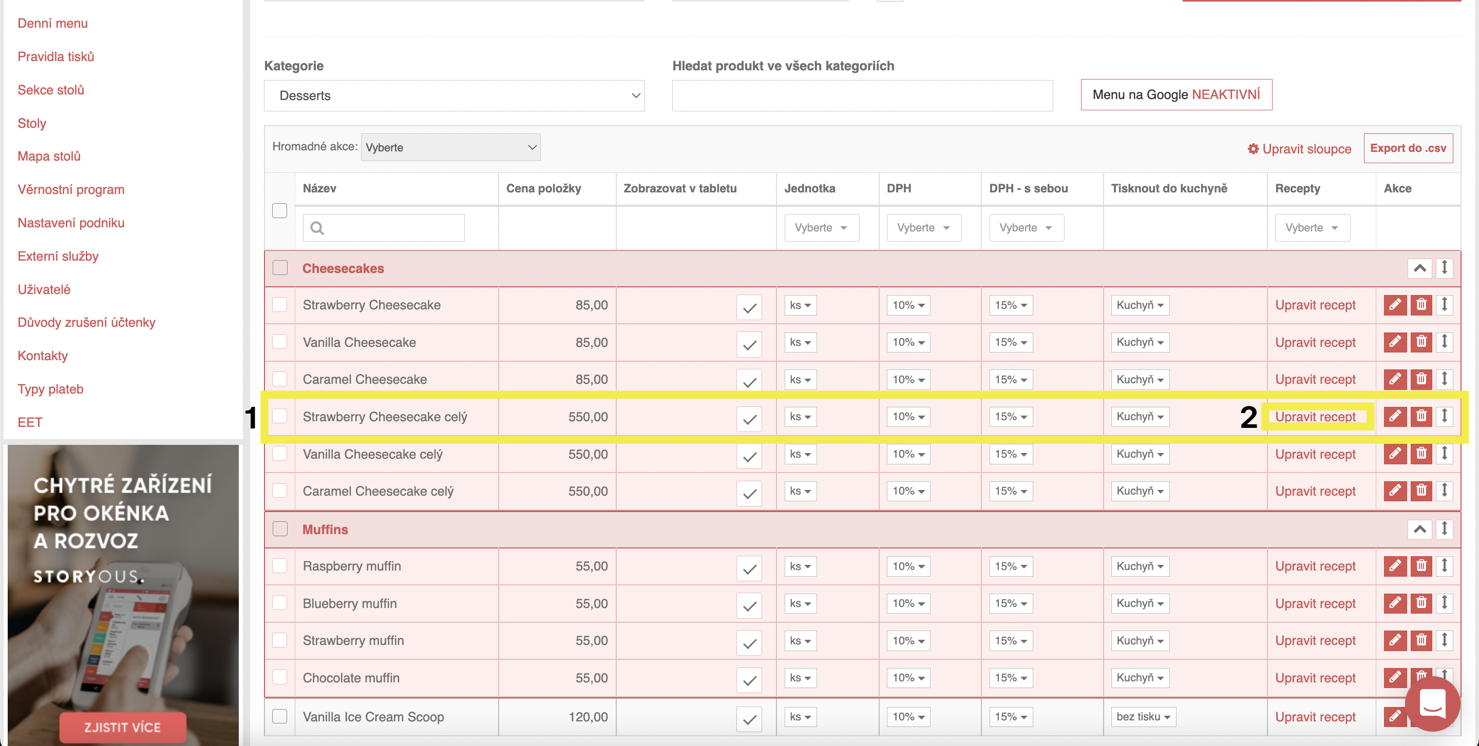Edit Strawberry Cheesecake celý pencil icon

pos(1395,416)
